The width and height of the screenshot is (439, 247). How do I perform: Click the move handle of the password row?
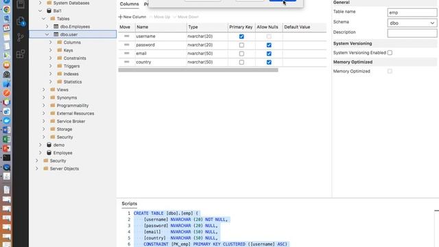[x=126, y=45]
